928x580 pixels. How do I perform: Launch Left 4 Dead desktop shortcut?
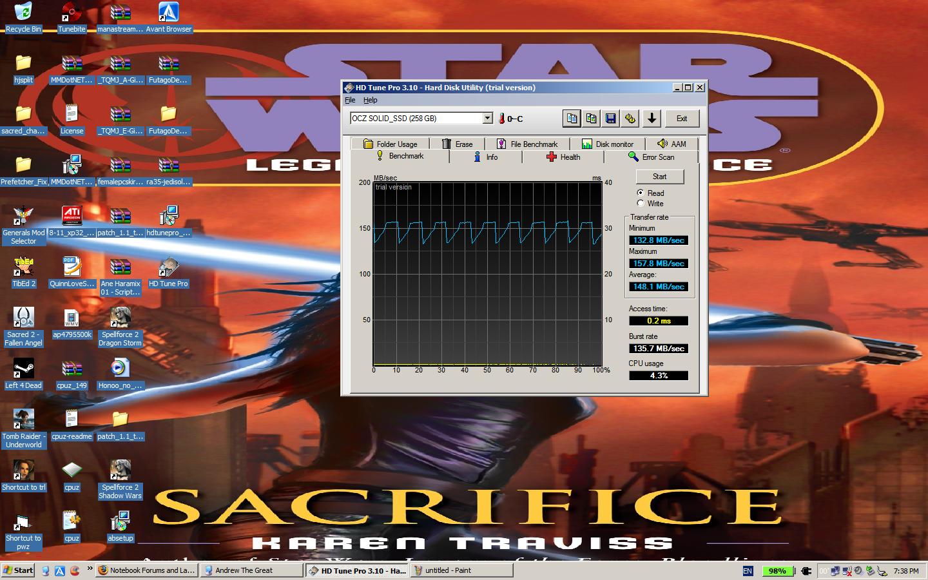pos(23,374)
